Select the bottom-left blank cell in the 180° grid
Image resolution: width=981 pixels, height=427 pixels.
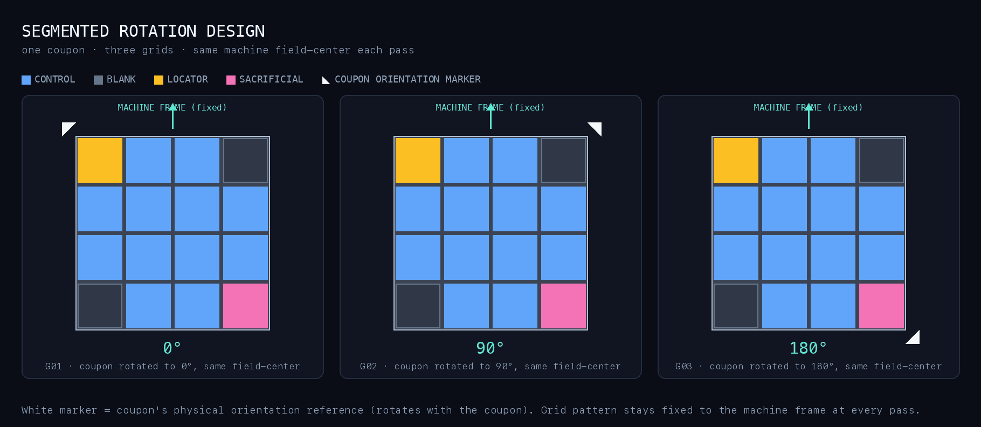click(x=736, y=306)
